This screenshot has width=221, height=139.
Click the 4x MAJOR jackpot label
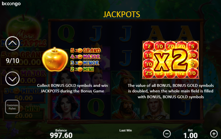coord(85,57)
